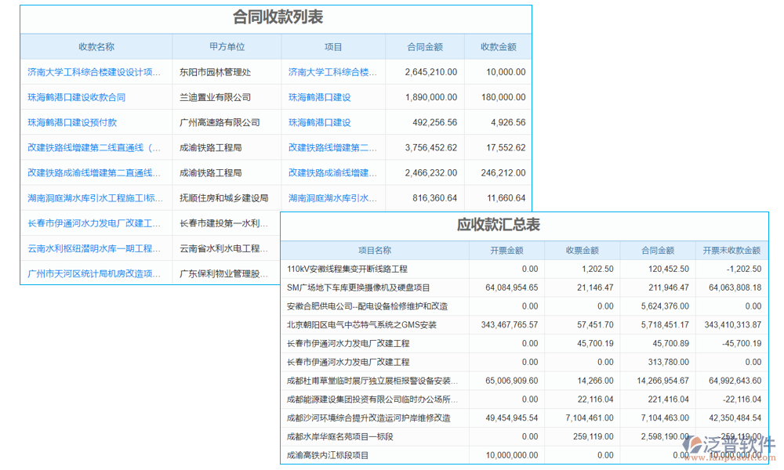784x470 pixels.
Task: Sort by 开票未收款金额 column header
Action: pyautogui.click(x=731, y=250)
